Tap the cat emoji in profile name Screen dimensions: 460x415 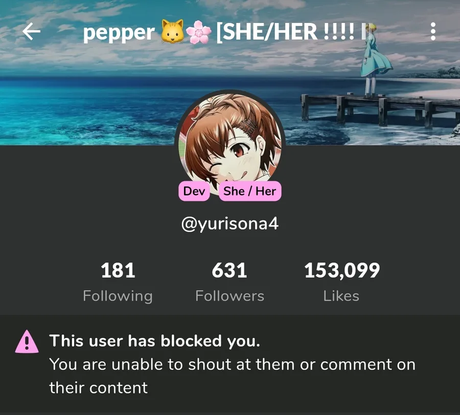pyautogui.click(x=173, y=31)
